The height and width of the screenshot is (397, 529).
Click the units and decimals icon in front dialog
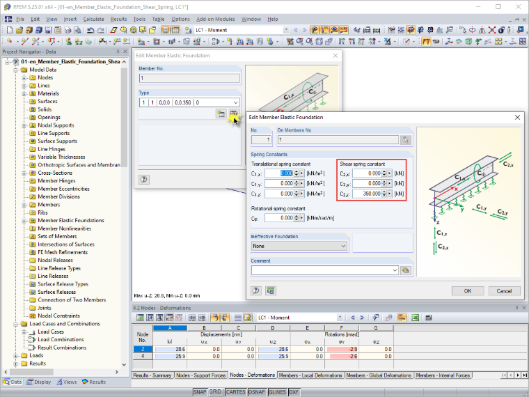tap(270, 290)
